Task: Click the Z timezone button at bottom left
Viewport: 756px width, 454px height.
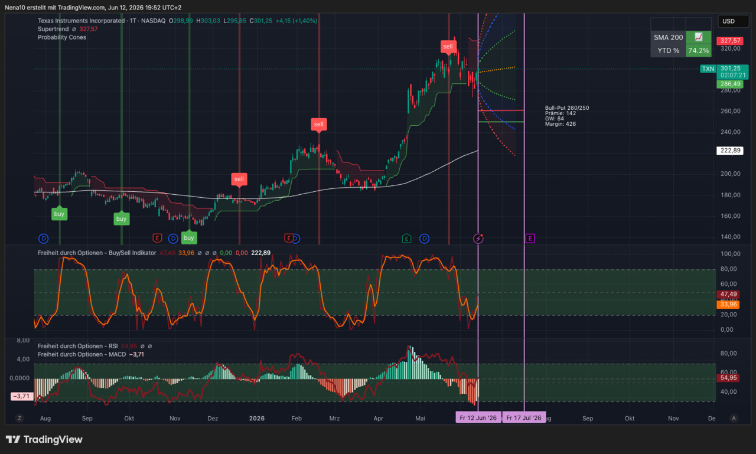Action: point(20,418)
